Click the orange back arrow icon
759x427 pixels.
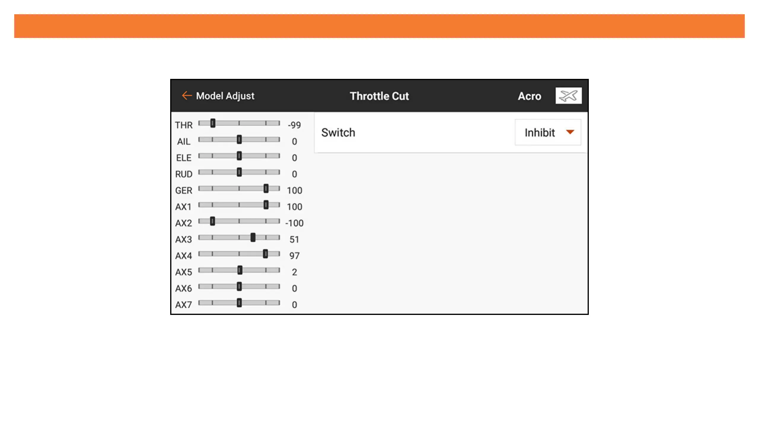point(186,95)
